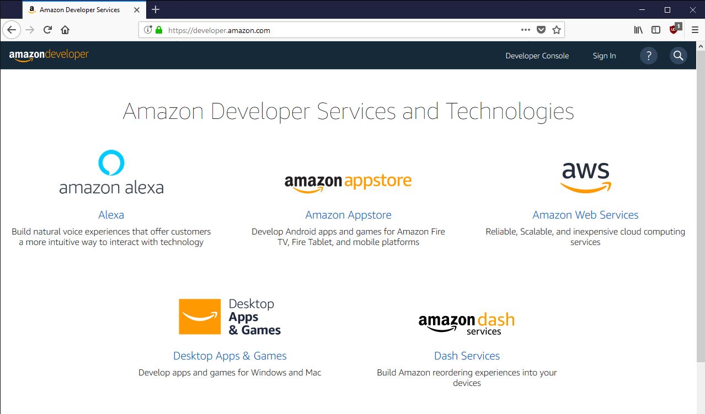Bookmark this page with the star icon
This screenshot has height=414, width=705.
click(x=556, y=30)
